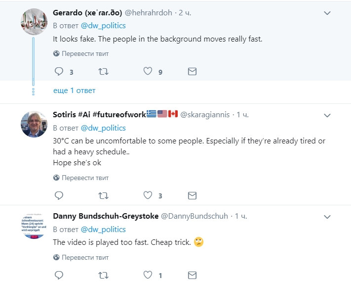Like Sotiris's tweet about 30°C
Image resolution: width=351 pixels, height=282 pixels.
tap(148, 196)
